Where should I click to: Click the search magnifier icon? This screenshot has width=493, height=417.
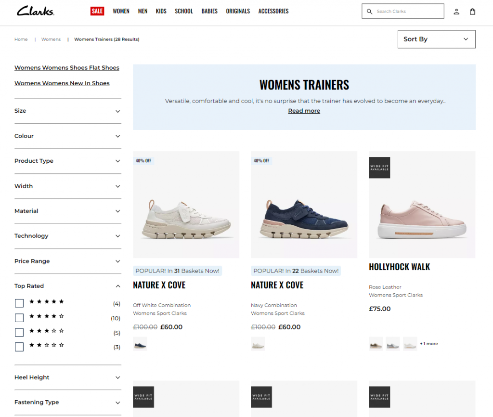click(369, 12)
